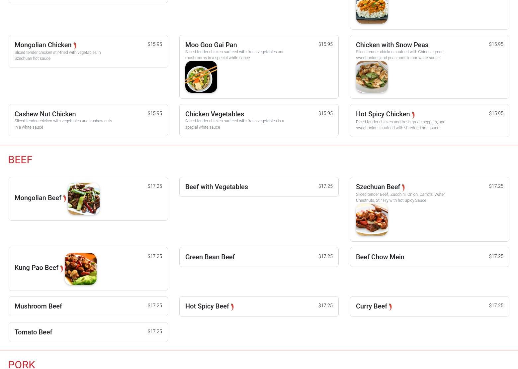Choose the Green Bean Beef item
Viewport: 518px width, 369px height.
(259, 257)
